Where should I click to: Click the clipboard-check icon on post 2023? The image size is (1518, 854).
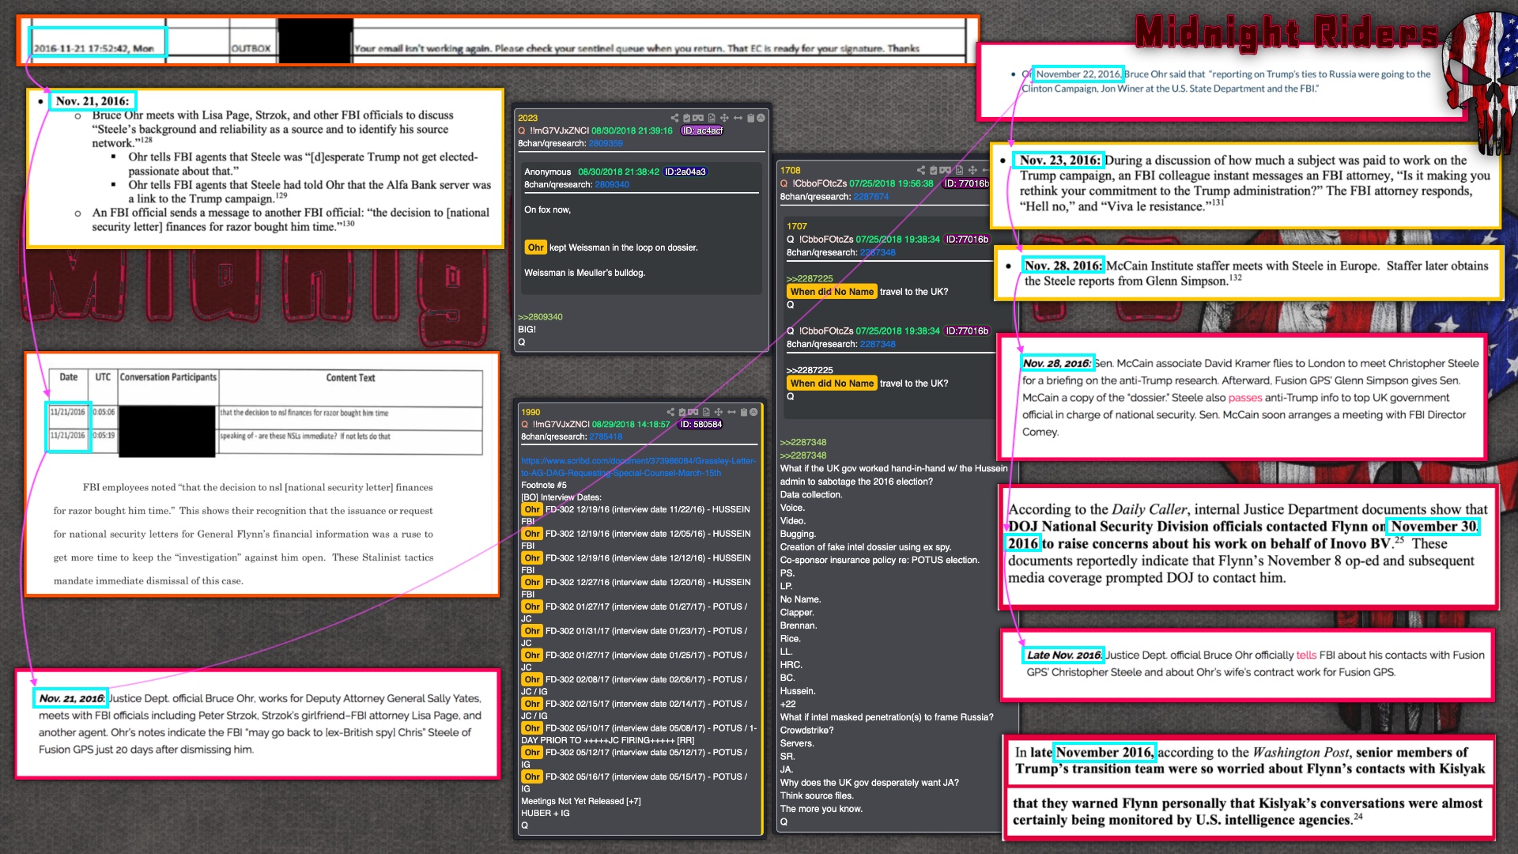(x=686, y=118)
